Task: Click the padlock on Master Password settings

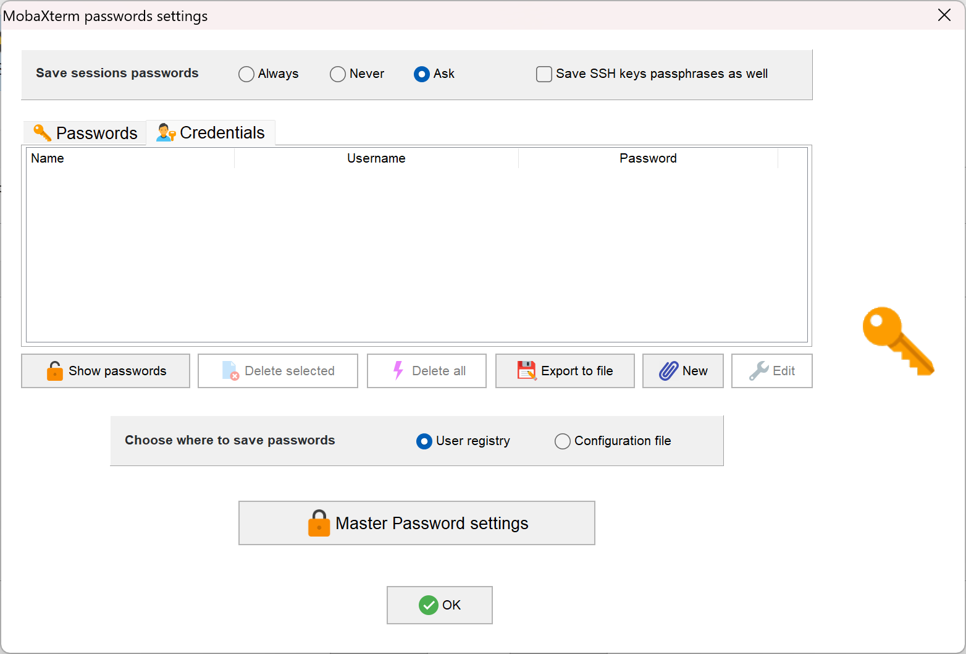Action: [x=319, y=523]
